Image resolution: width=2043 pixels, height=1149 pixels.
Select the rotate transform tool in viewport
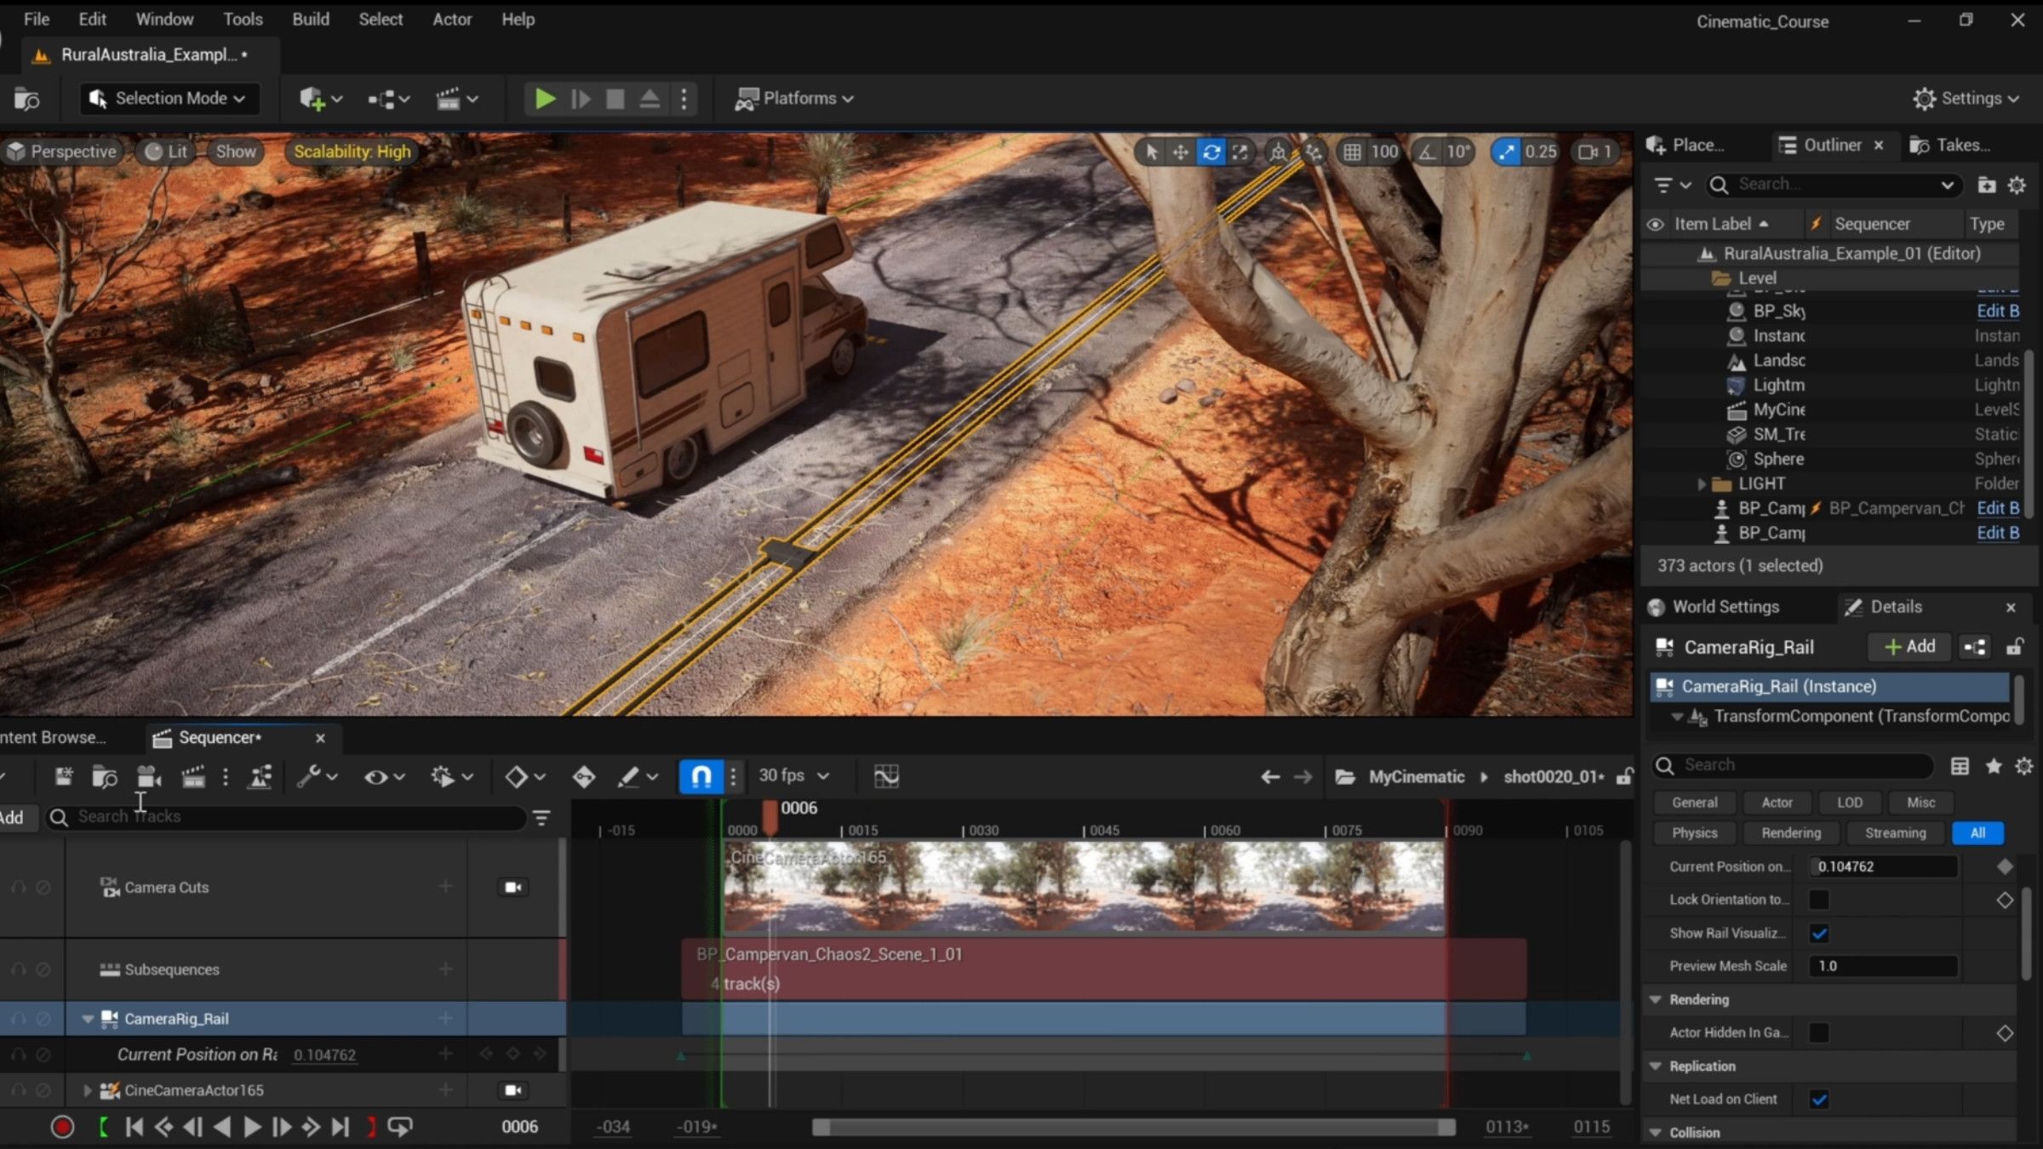1210,151
